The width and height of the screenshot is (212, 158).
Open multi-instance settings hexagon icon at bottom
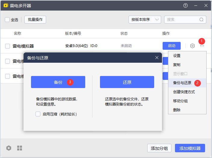(9, 148)
